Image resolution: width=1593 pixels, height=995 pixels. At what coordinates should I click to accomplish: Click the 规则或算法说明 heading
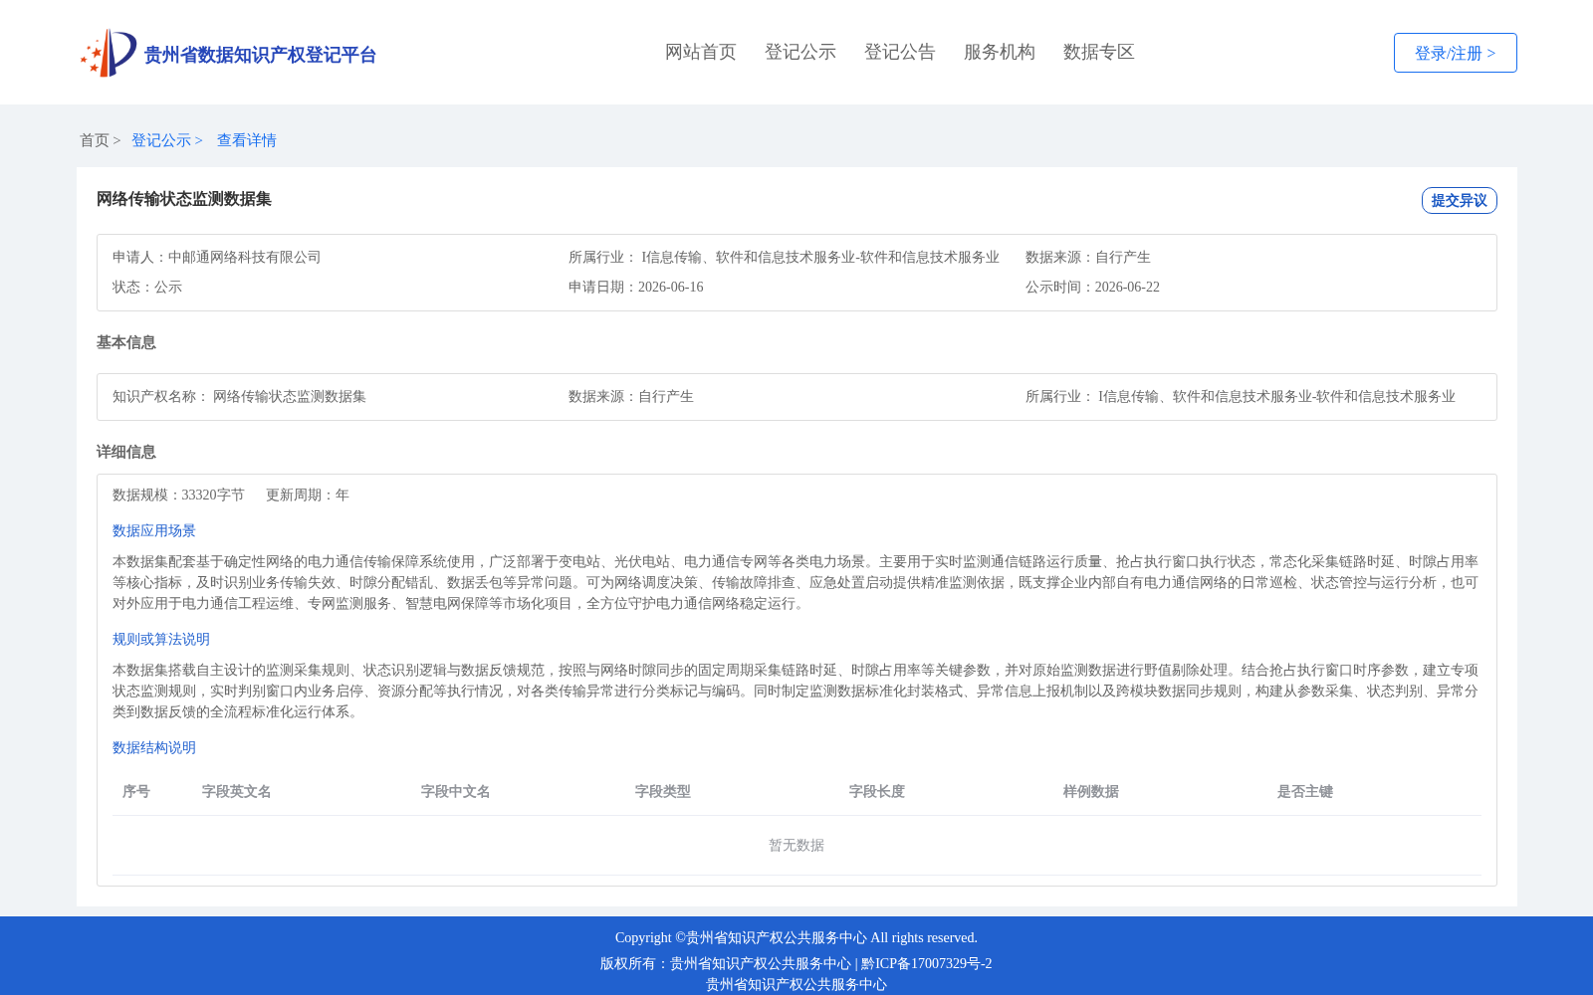[161, 639]
